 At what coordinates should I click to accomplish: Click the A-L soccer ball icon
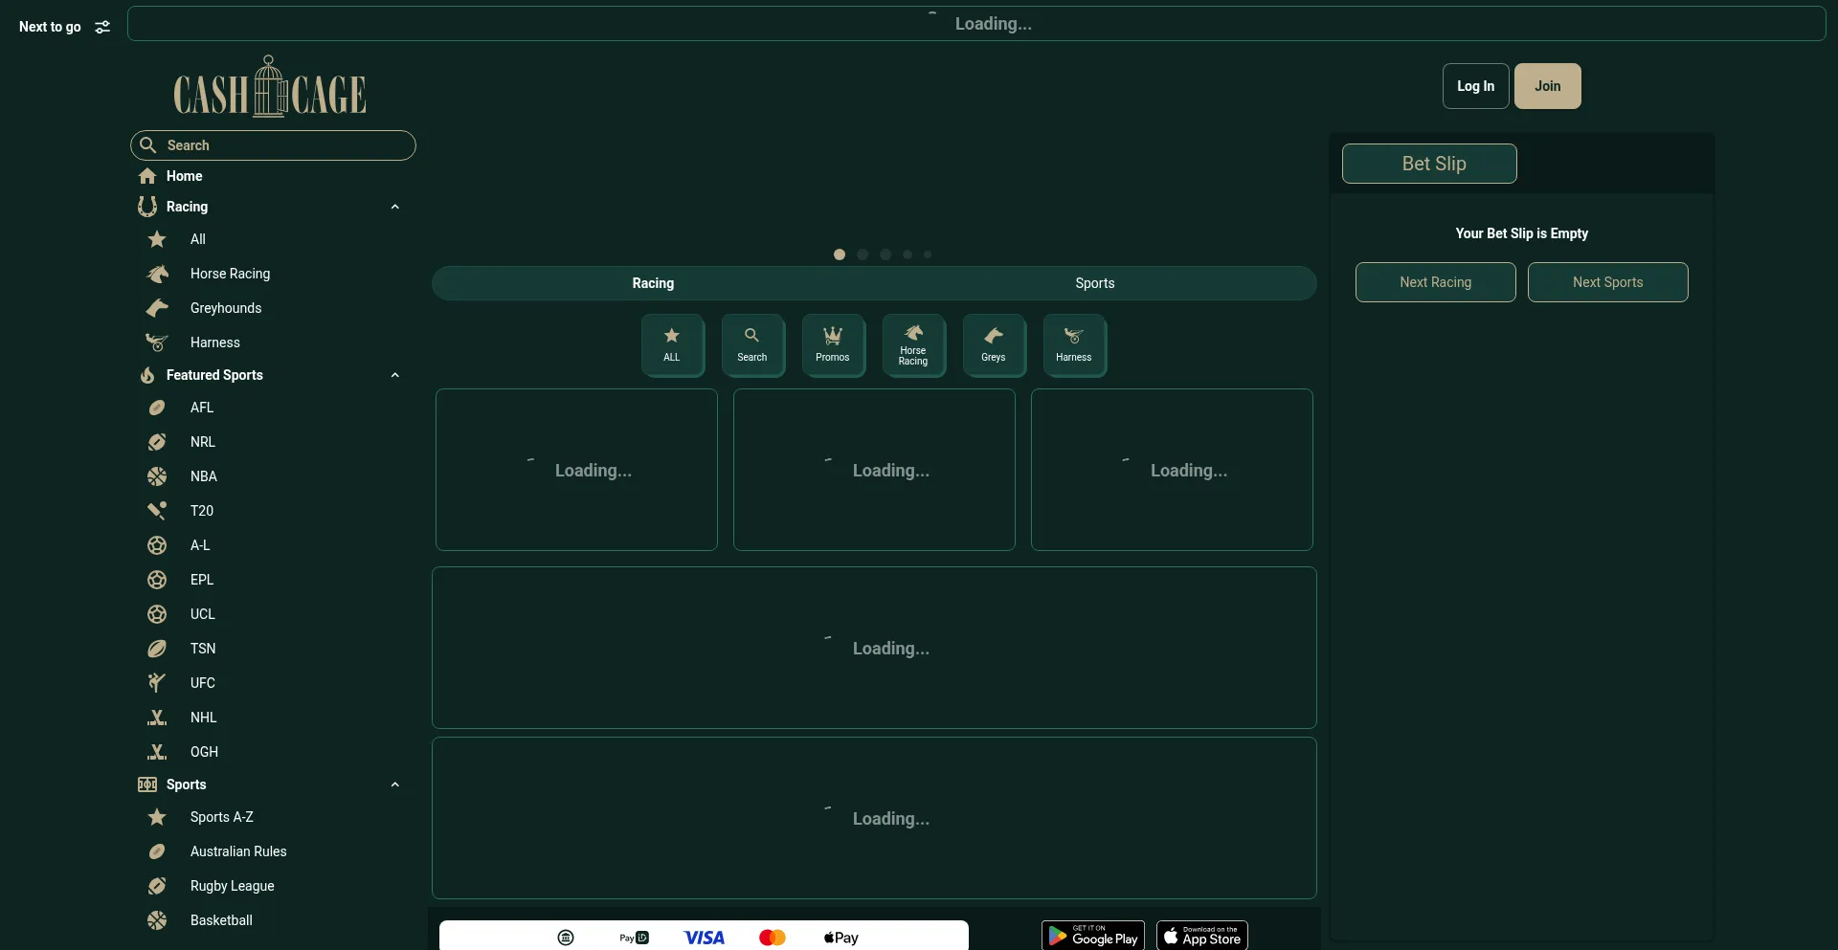(x=157, y=545)
